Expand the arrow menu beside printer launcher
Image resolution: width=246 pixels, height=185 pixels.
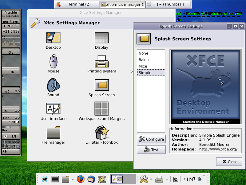[x=167, y=179]
